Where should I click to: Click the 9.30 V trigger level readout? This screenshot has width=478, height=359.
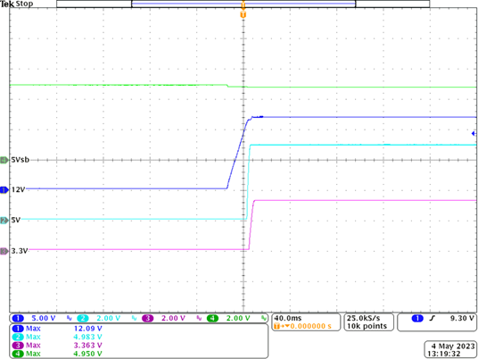click(462, 319)
